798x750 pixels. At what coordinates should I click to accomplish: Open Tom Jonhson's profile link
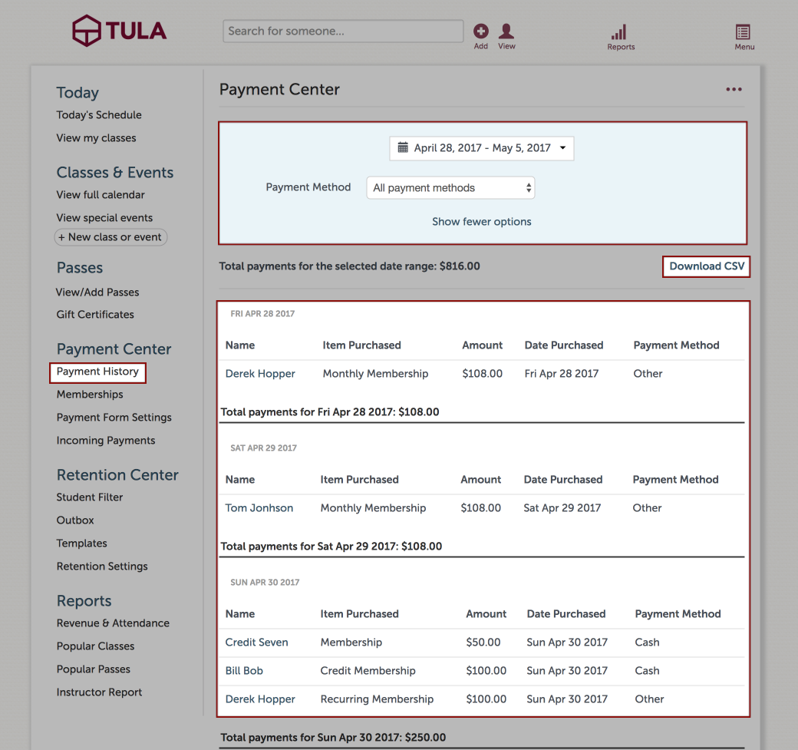pos(259,508)
